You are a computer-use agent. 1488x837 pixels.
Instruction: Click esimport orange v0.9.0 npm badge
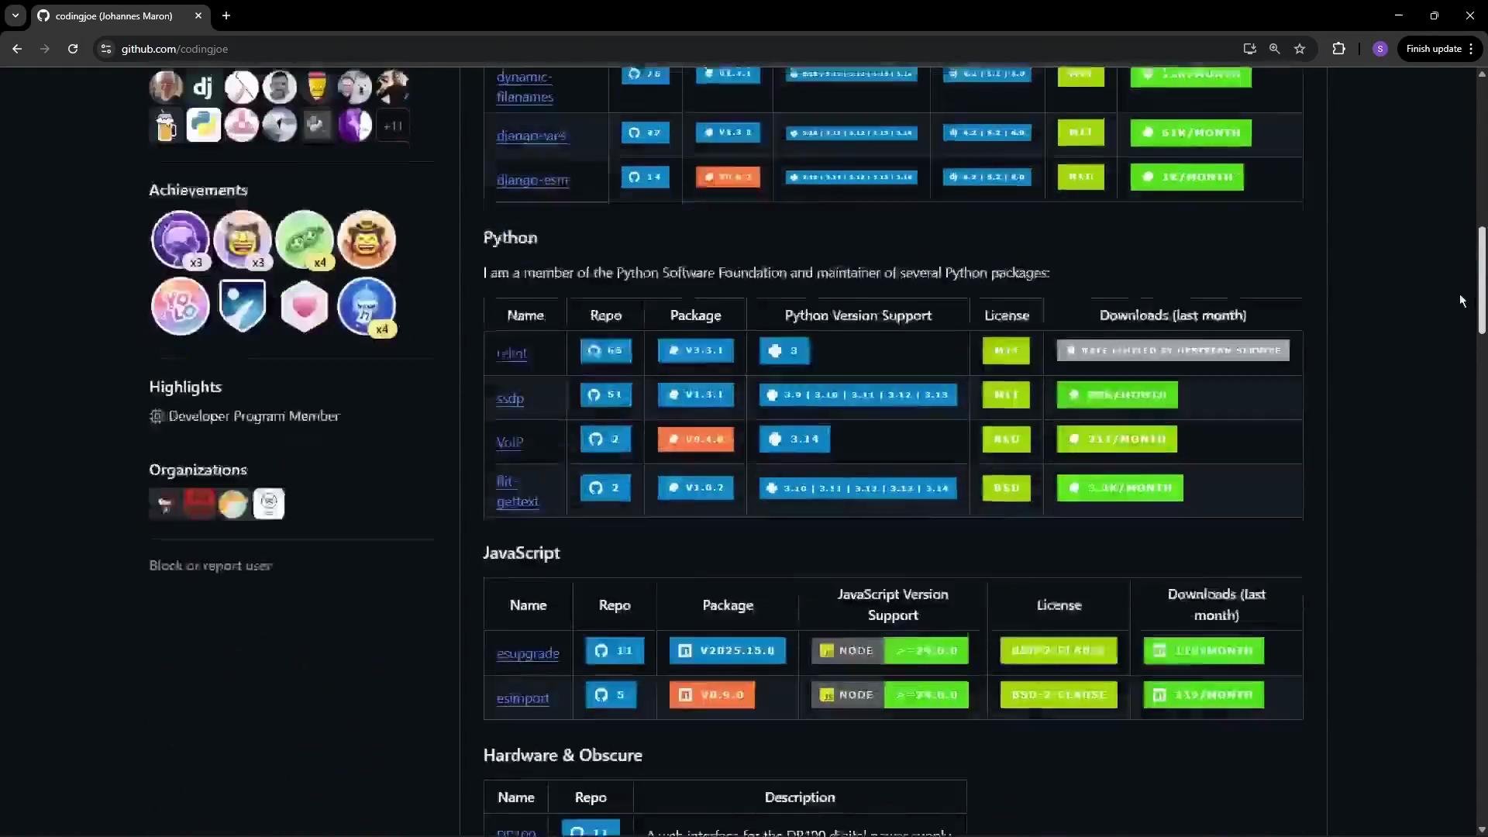pyautogui.click(x=712, y=694)
